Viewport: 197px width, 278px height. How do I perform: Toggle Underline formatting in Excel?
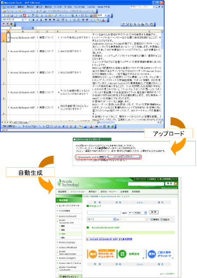click(x=41, y=20)
